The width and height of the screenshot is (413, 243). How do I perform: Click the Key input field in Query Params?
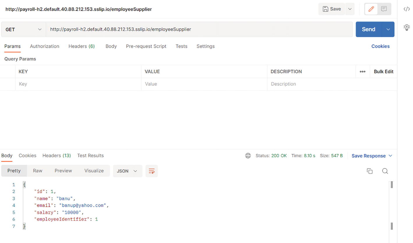[x=78, y=84]
